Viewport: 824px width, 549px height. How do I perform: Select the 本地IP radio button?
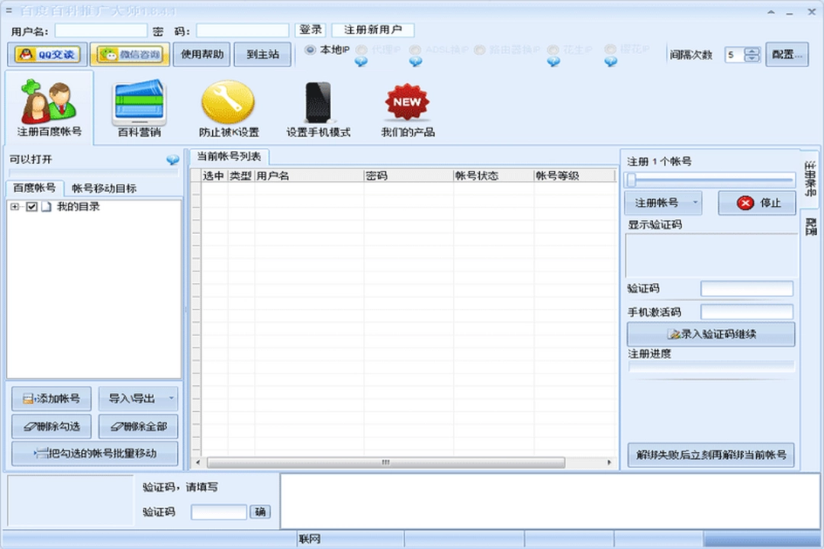pyautogui.click(x=311, y=50)
